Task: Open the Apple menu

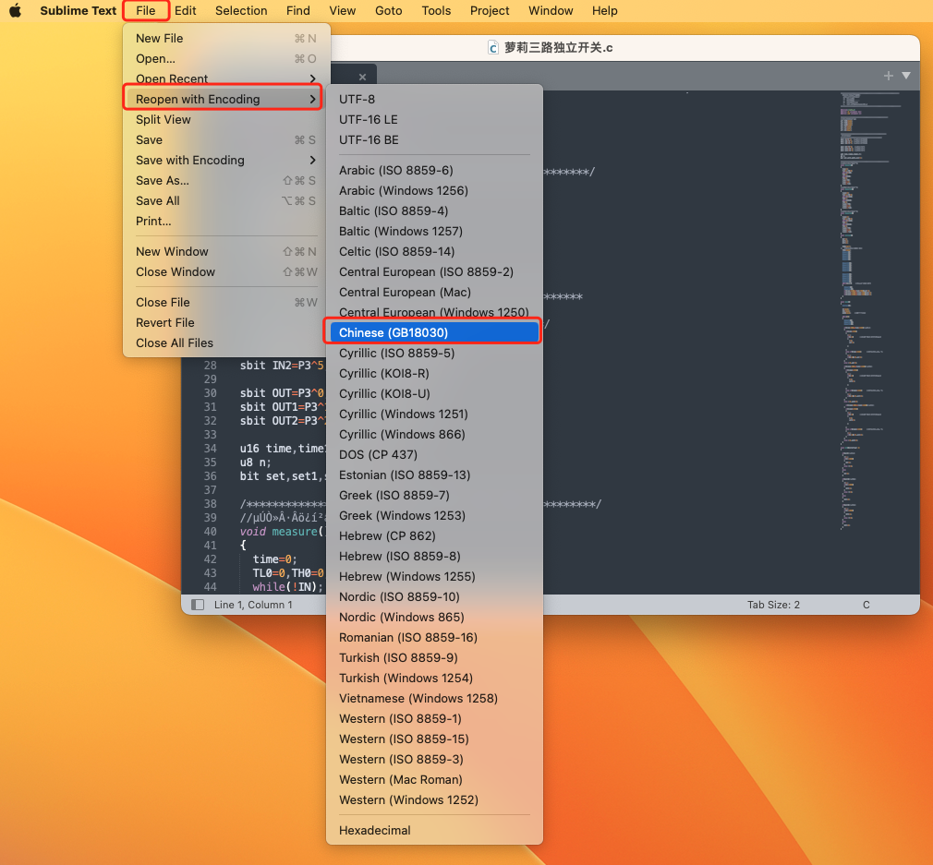Action: pos(16,11)
